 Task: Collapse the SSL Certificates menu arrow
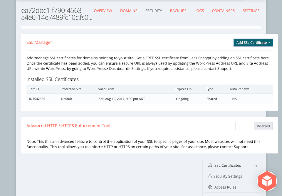point(256,166)
